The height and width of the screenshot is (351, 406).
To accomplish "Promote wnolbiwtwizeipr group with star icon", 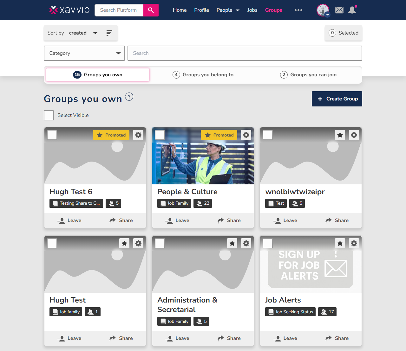I will [340, 135].
